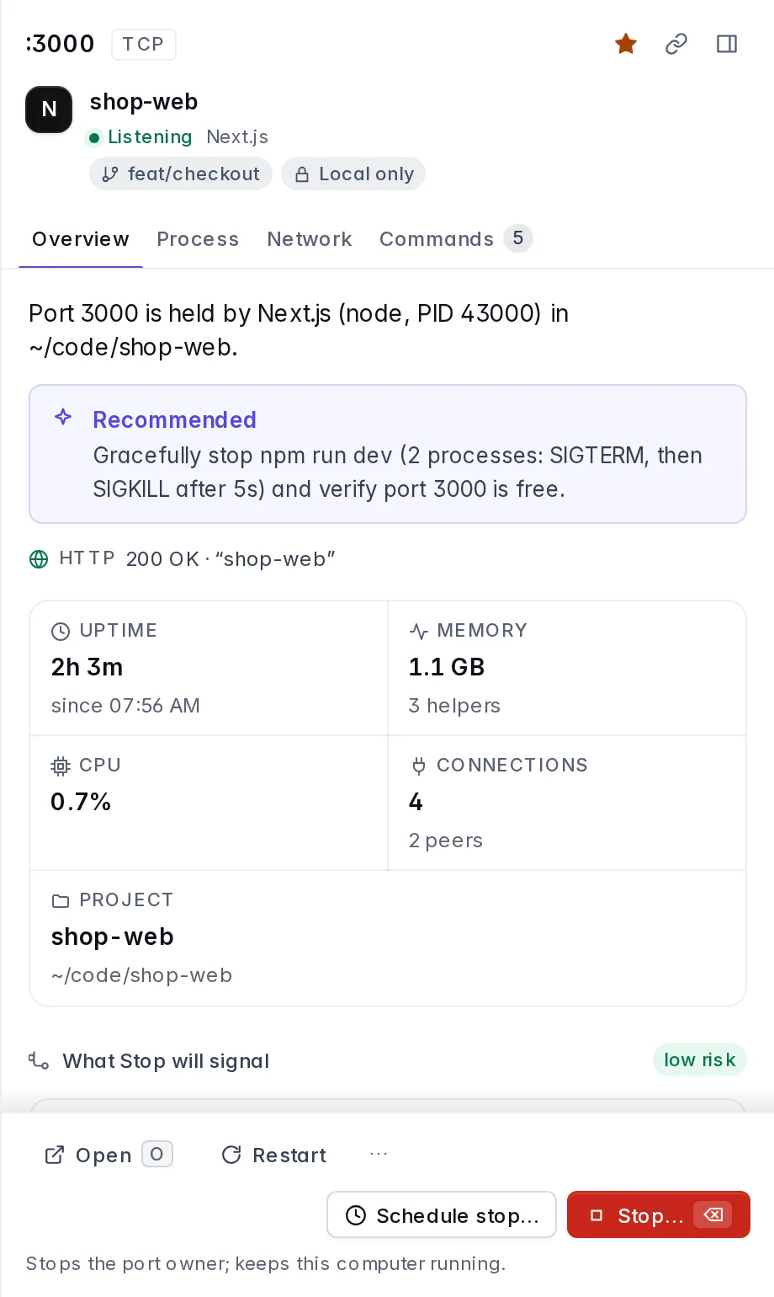This screenshot has height=1297, width=774.
Task: Copy link using the chain icon
Action: [x=676, y=44]
